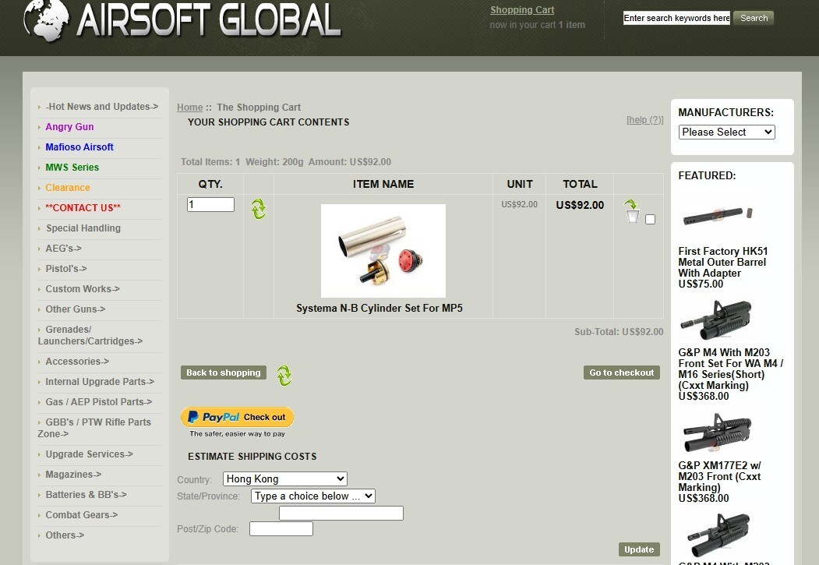Expand the AEG's category

tap(63, 249)
